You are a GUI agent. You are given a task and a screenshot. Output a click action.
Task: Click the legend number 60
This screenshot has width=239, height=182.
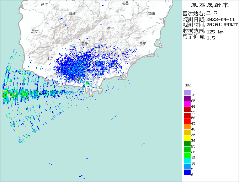click(193, 106)
